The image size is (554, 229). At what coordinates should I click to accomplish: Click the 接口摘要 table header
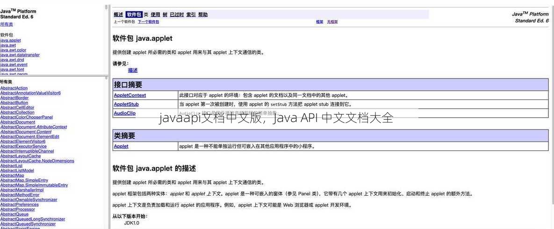click(331, 85)
